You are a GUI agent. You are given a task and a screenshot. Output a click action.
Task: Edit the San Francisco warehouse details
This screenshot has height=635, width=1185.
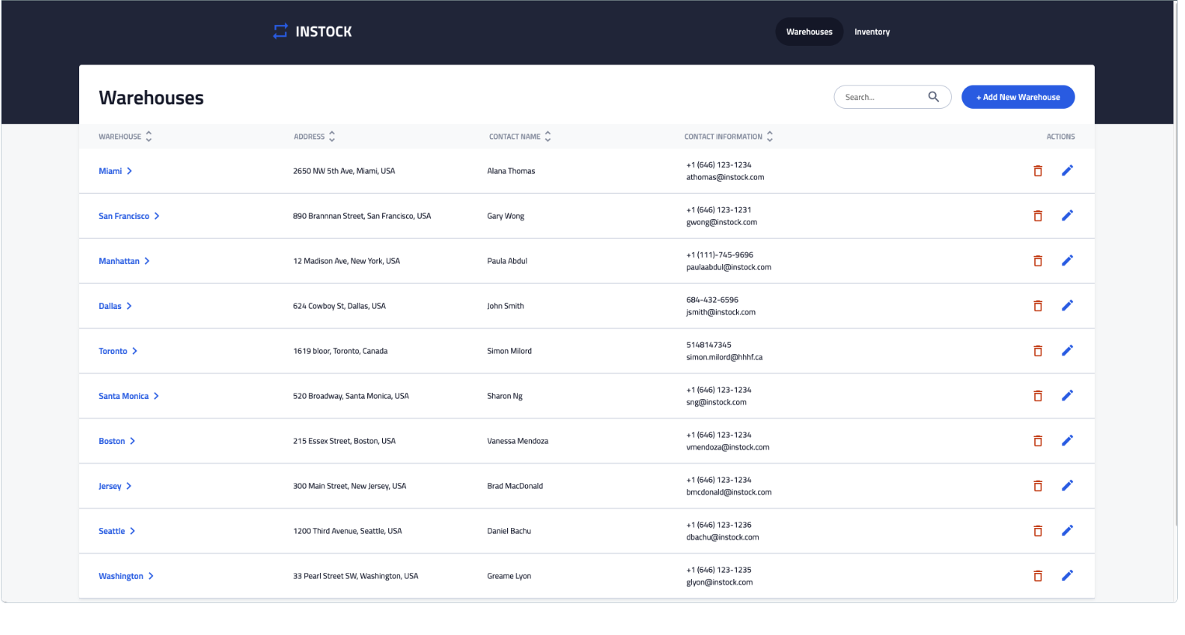[x=1068, y=215]
